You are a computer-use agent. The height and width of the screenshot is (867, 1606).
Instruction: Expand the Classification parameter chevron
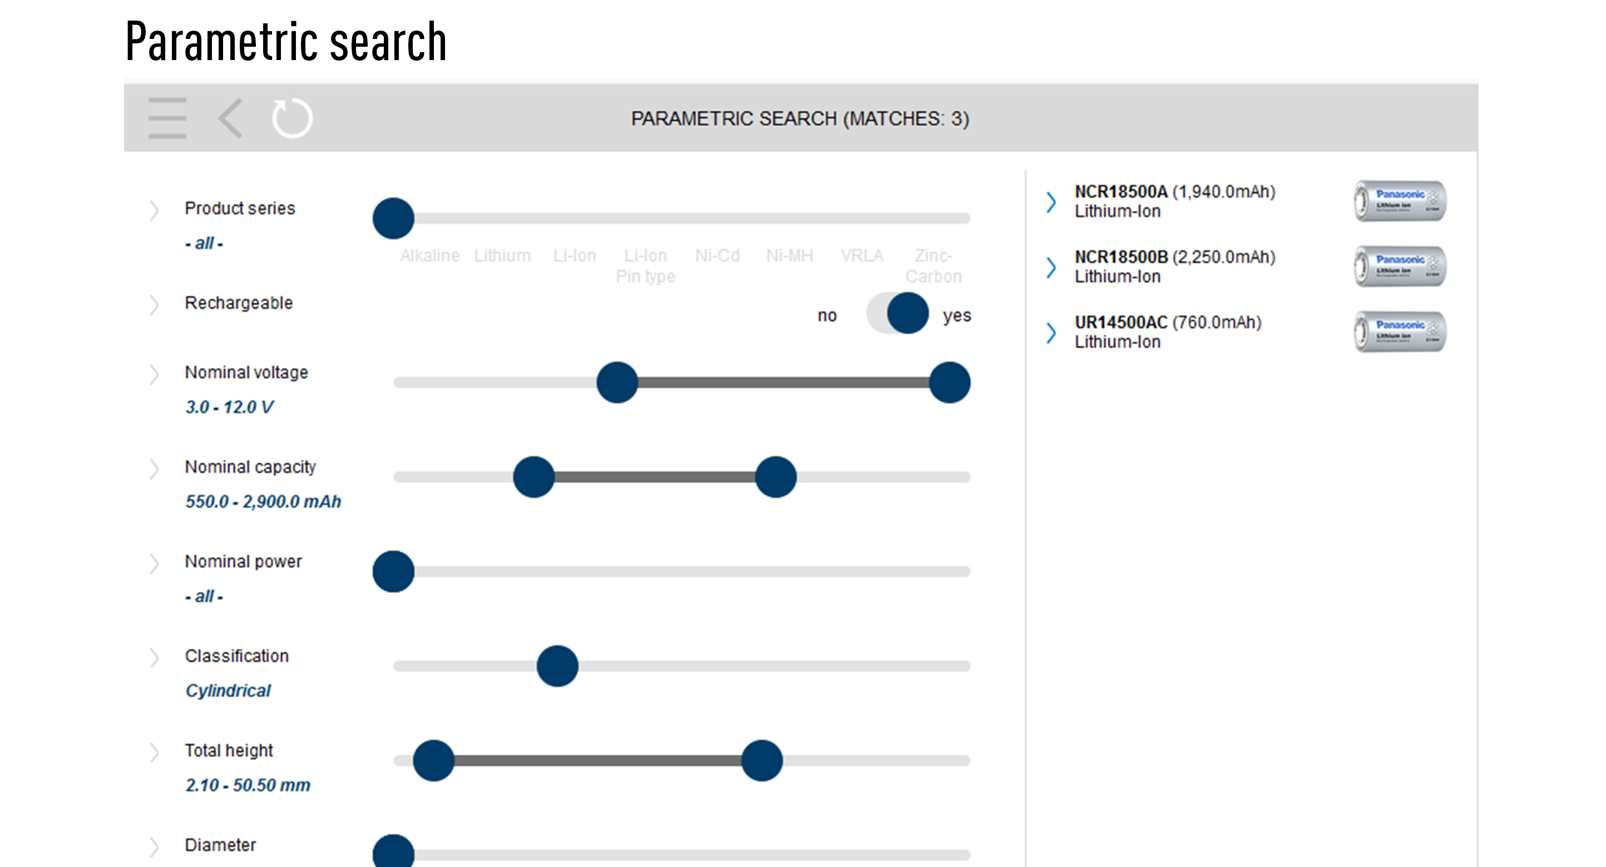point(154,657)
